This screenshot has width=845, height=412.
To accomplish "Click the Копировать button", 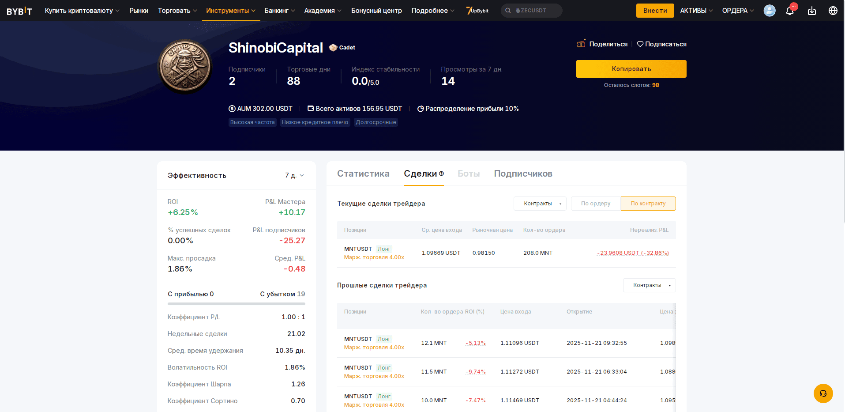I will (x=631, y=69).
